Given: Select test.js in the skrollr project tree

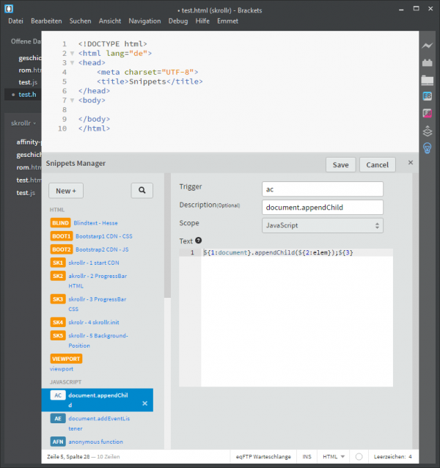Looking at the screenshot, I should (x=26, y=193).
